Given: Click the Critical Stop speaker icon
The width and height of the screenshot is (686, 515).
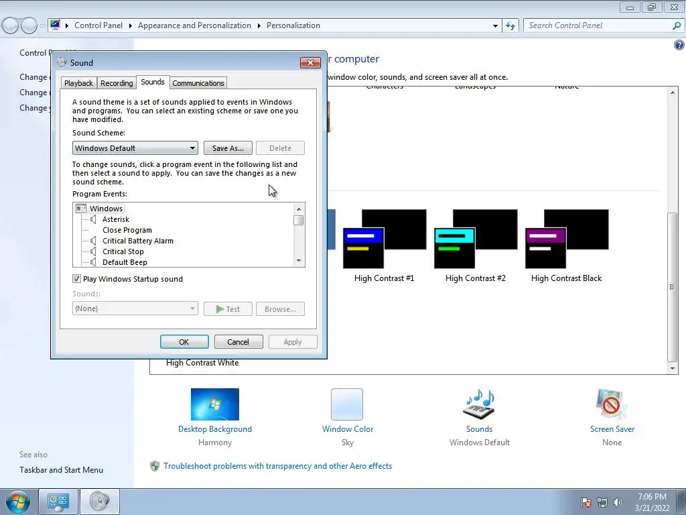Looking at the screenshot, I should pyautogui.click(x=93, y=251).
